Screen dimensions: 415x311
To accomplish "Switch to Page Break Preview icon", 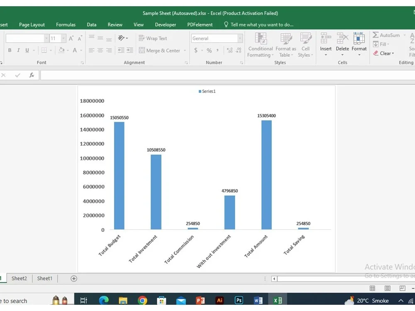I will (402, 288).
